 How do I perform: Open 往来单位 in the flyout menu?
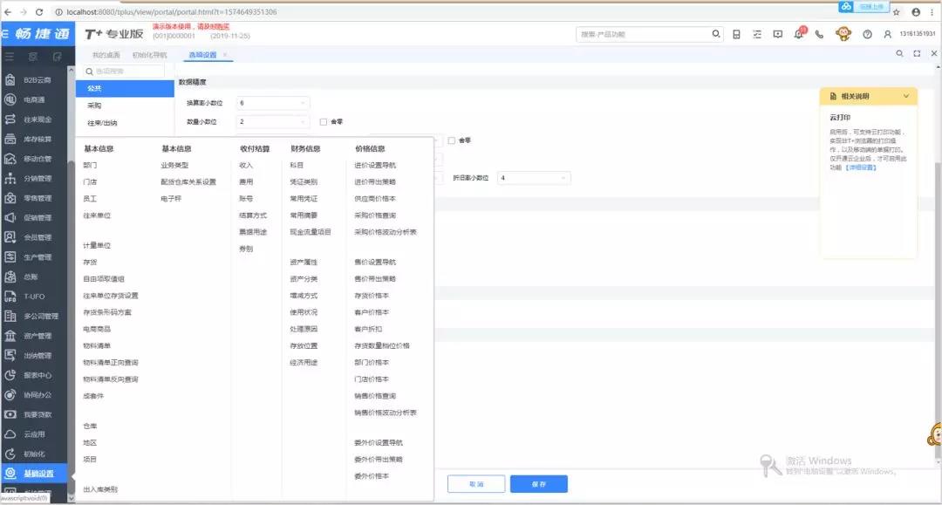tap(97, 215)
